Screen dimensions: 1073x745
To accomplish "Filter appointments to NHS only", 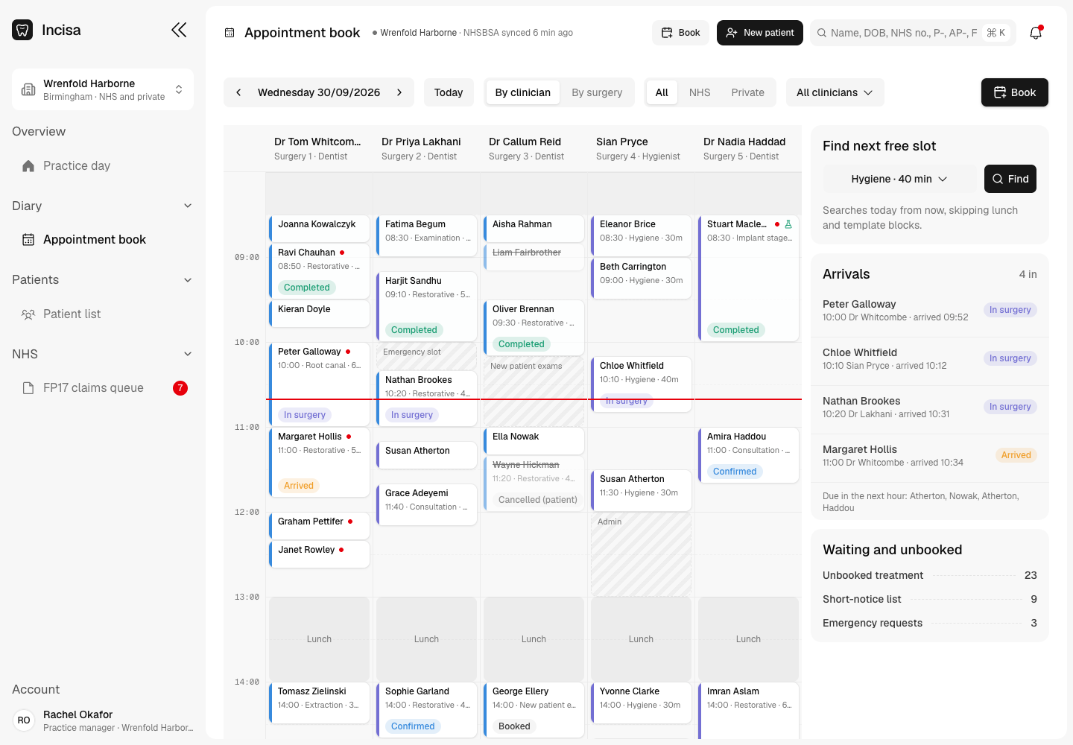I will point(700,92).
